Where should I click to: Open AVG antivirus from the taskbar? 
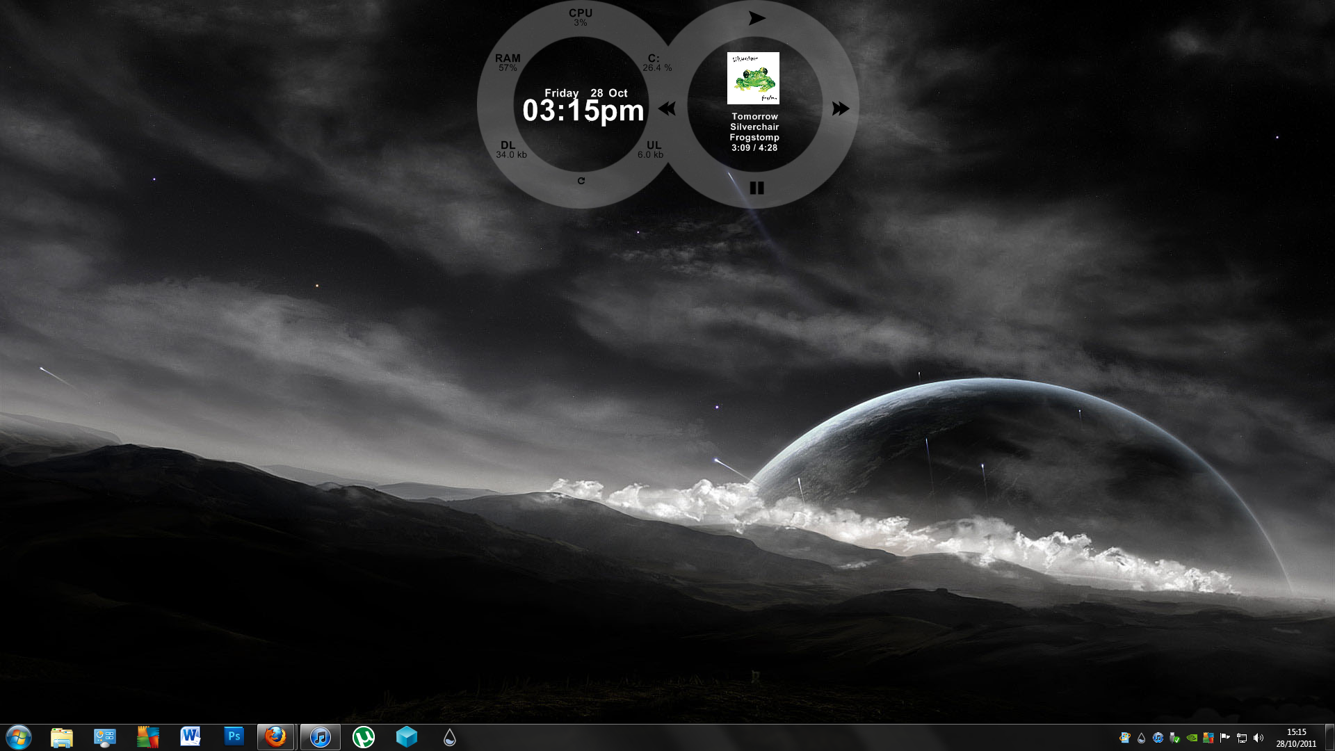148,737
